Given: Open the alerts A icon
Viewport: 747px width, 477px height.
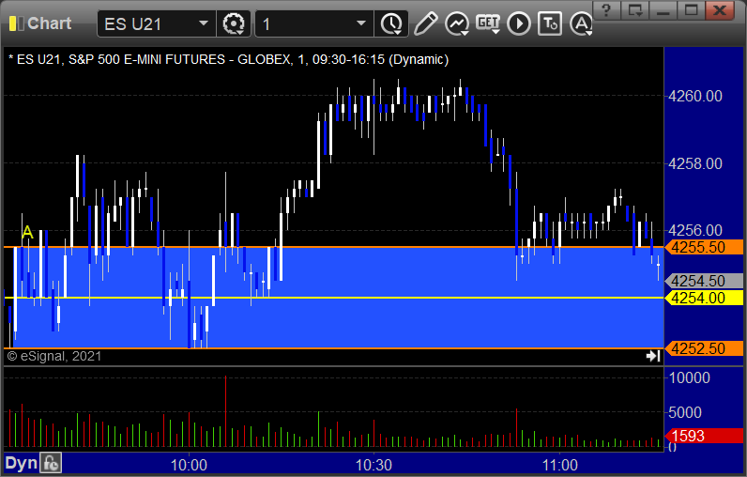Looking at the screenshot, I should [581, 23].
